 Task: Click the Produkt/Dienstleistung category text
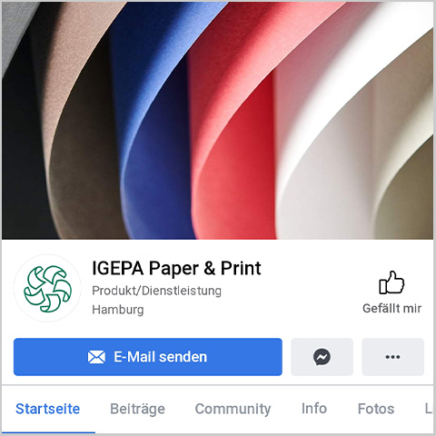156,291
